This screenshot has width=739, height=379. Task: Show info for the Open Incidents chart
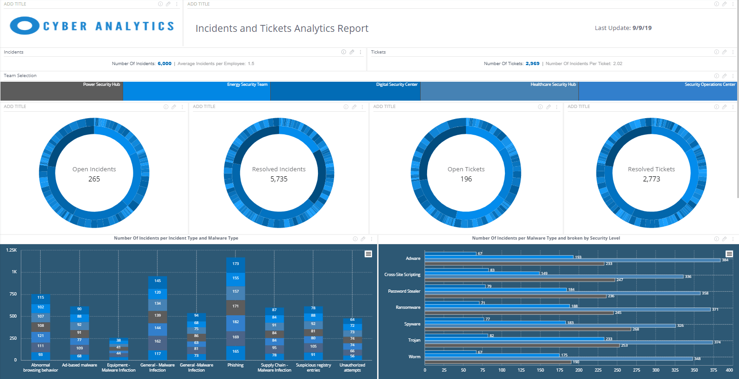click(x=166, y=107)
